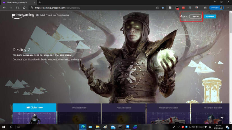This screenshot has height=130, width=232.
Task: Open the help question mark icon
Action: [38, 15]
